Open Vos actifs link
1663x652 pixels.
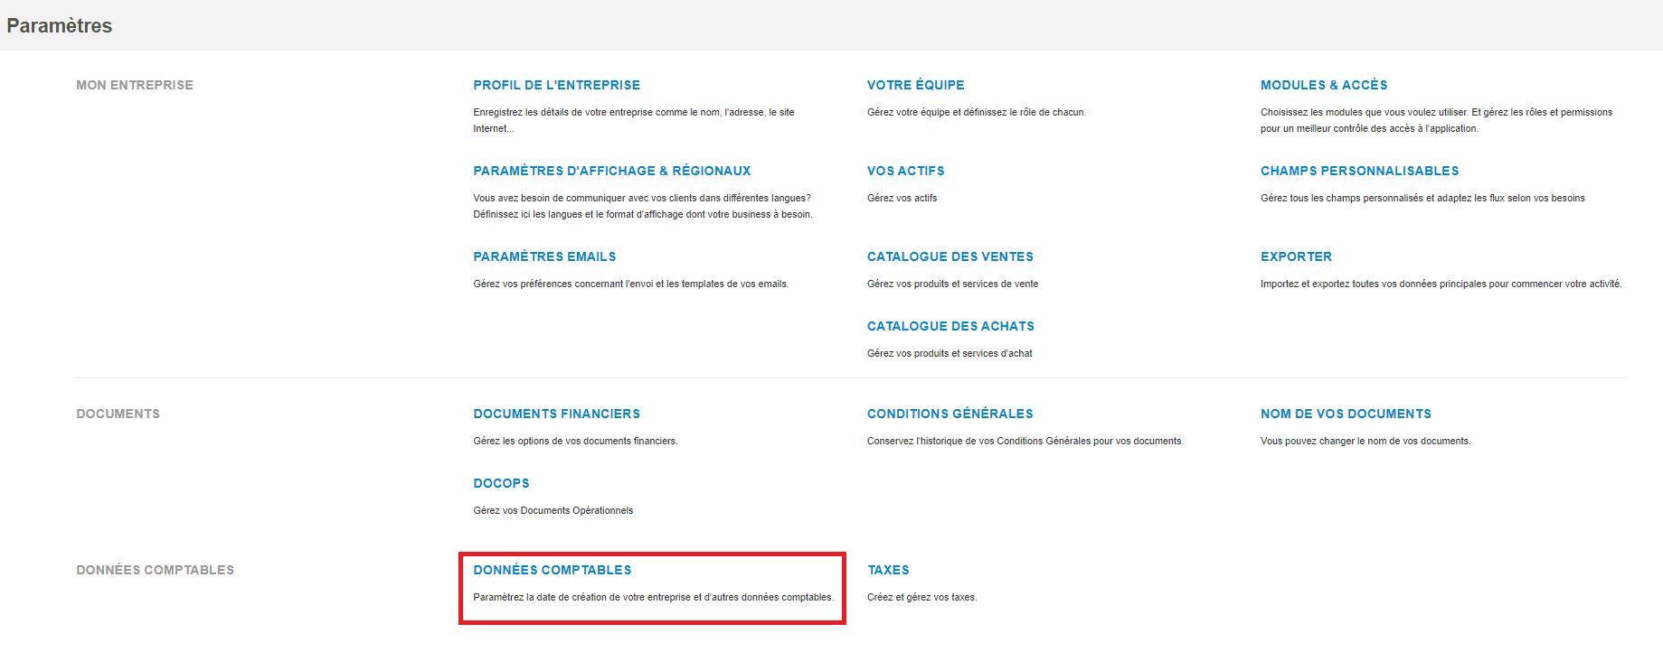click(905, 171)
